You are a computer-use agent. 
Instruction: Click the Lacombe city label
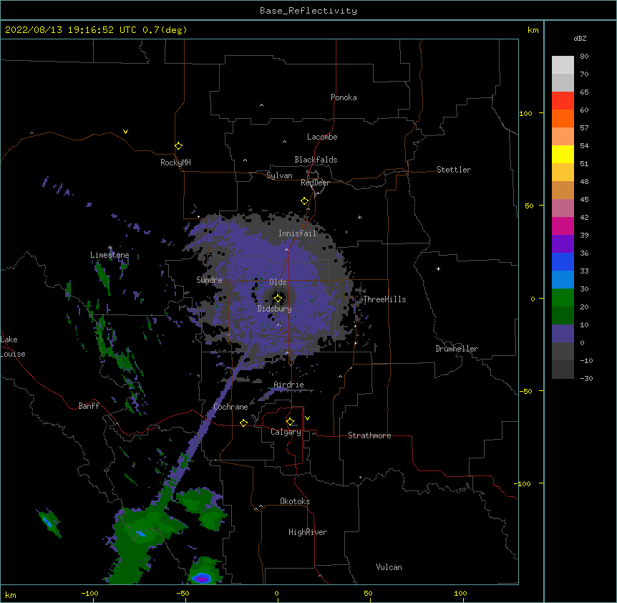click(x=322, y=137)
